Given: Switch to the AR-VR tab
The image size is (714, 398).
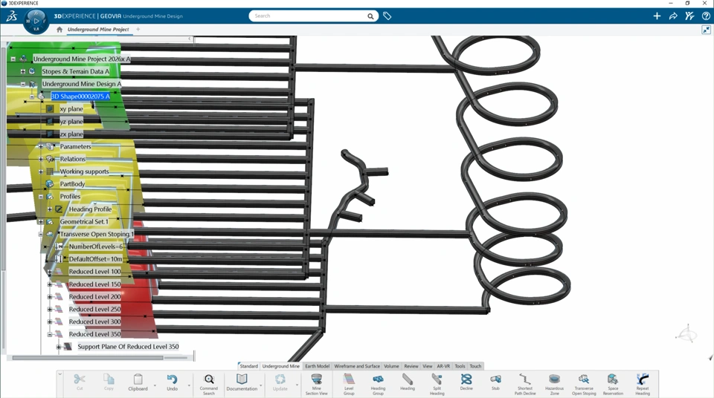Looking at the screenshot, I should point(443,366).
